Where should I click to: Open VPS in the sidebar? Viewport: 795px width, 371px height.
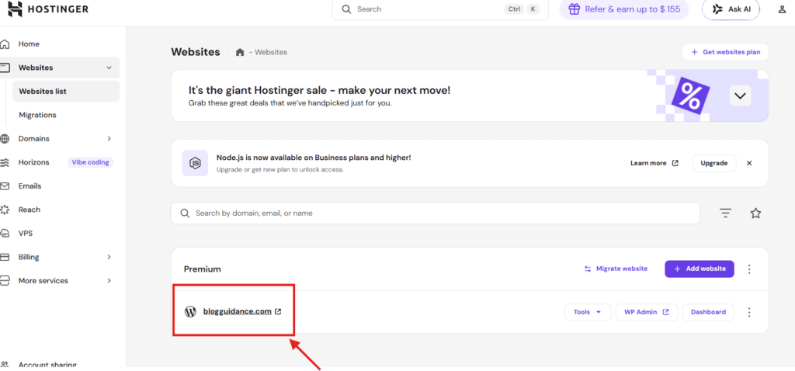[x=26, y=233]
